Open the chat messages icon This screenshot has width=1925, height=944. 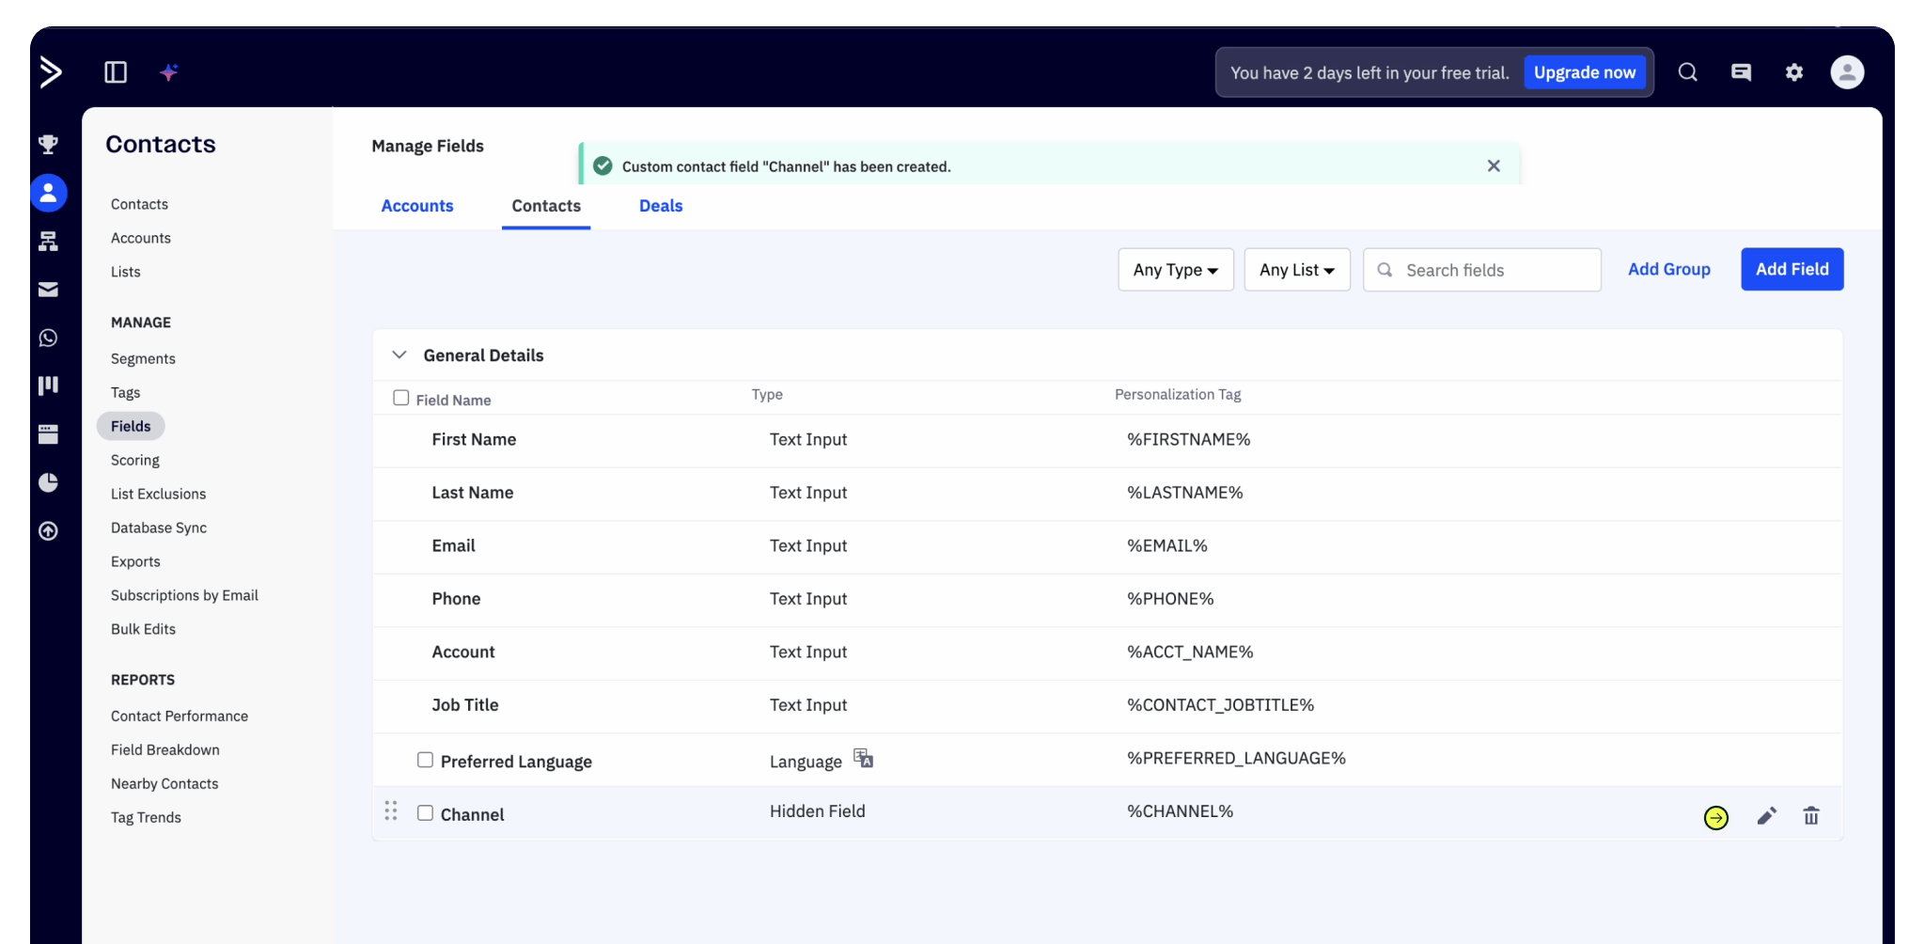pyautogui.click(x=1742, y=72)
